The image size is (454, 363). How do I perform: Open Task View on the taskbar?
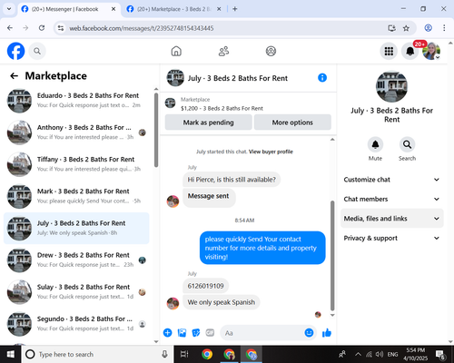184,354
